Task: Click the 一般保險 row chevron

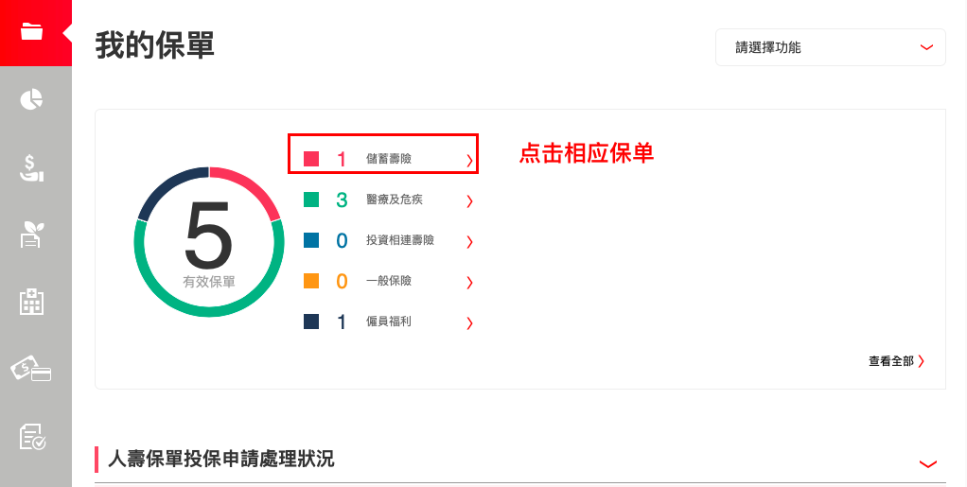Action: tap(469, 283)
